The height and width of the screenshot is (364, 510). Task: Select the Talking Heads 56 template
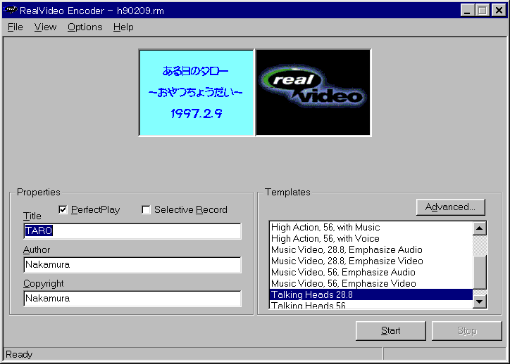pos(371,305)
